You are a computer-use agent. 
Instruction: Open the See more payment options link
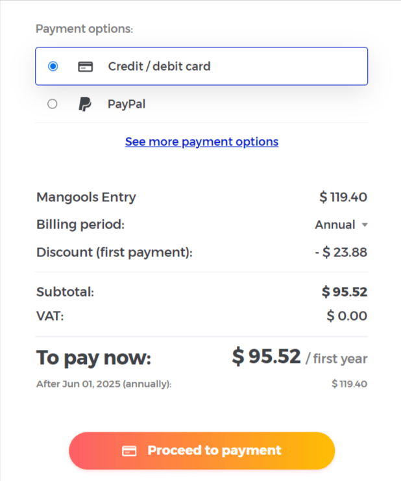pyautogui.click(x=202, y=142)
